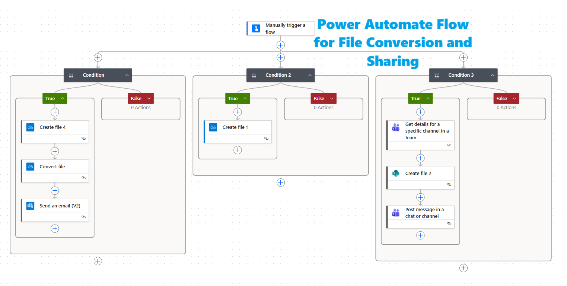Collapse the True branch of Condition 3
Viewport: 567px width, 286px height.
pyautogui.click(x=428, y=99)
